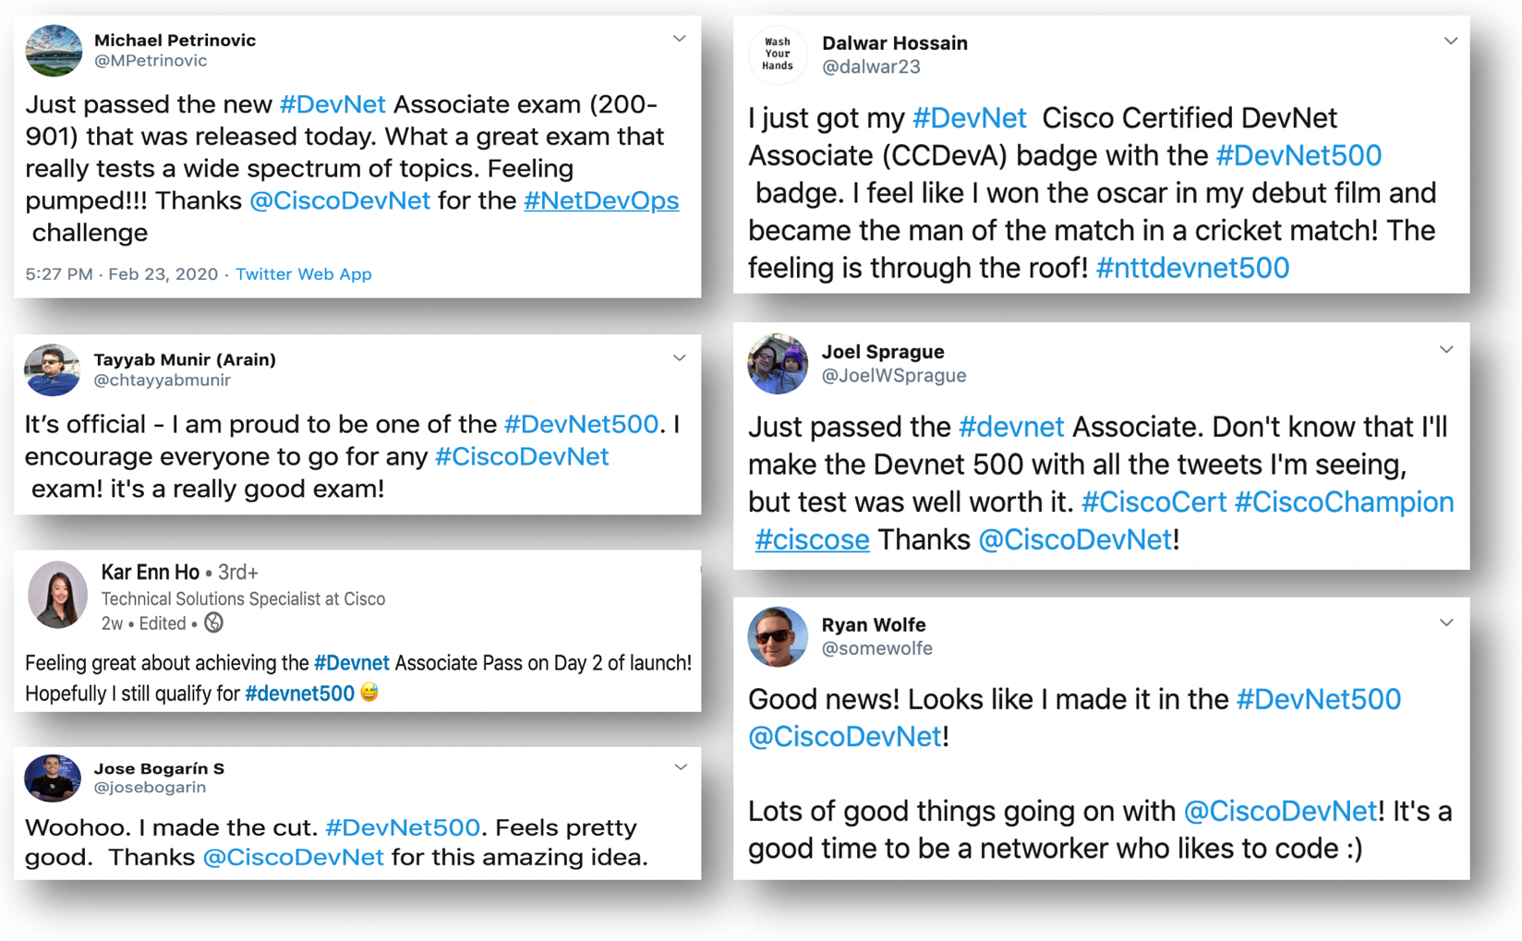The height and width of the screenshot is (941, 1522).
Task: Click Dalwar Hossain's Wash Your Hands avatar
Action: click(778, 54)
